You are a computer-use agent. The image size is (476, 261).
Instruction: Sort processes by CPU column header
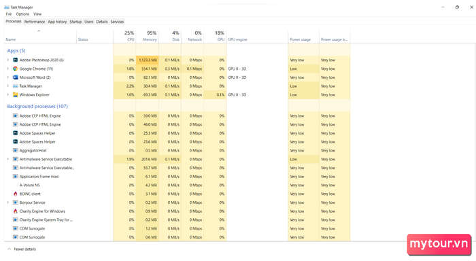coord(124,36)
